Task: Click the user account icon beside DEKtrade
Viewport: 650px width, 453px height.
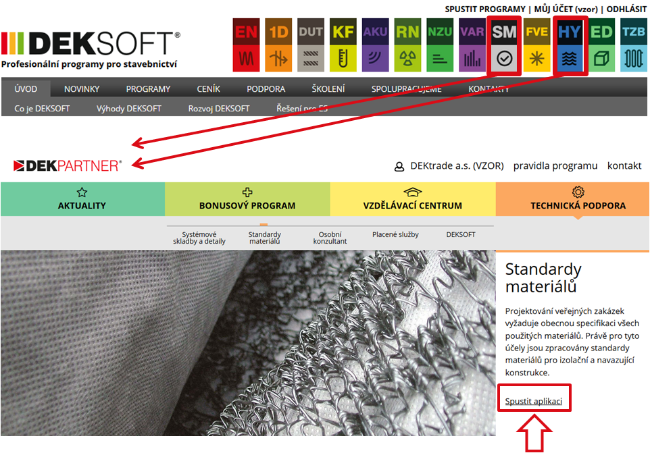Action: 399,167
